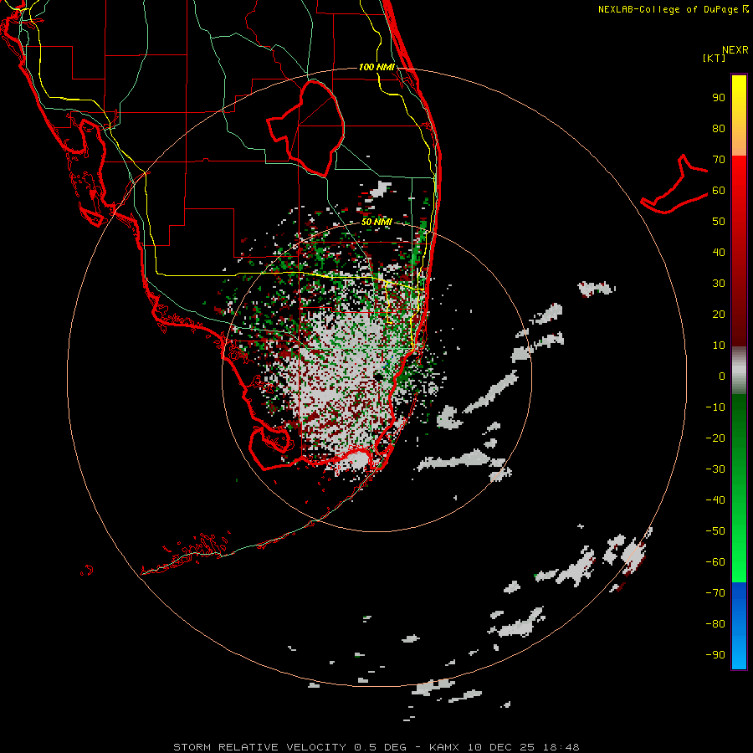Click the 50 NMI range ring label
The width and height of the screenshot is (753, 753).
pos(376,223)
